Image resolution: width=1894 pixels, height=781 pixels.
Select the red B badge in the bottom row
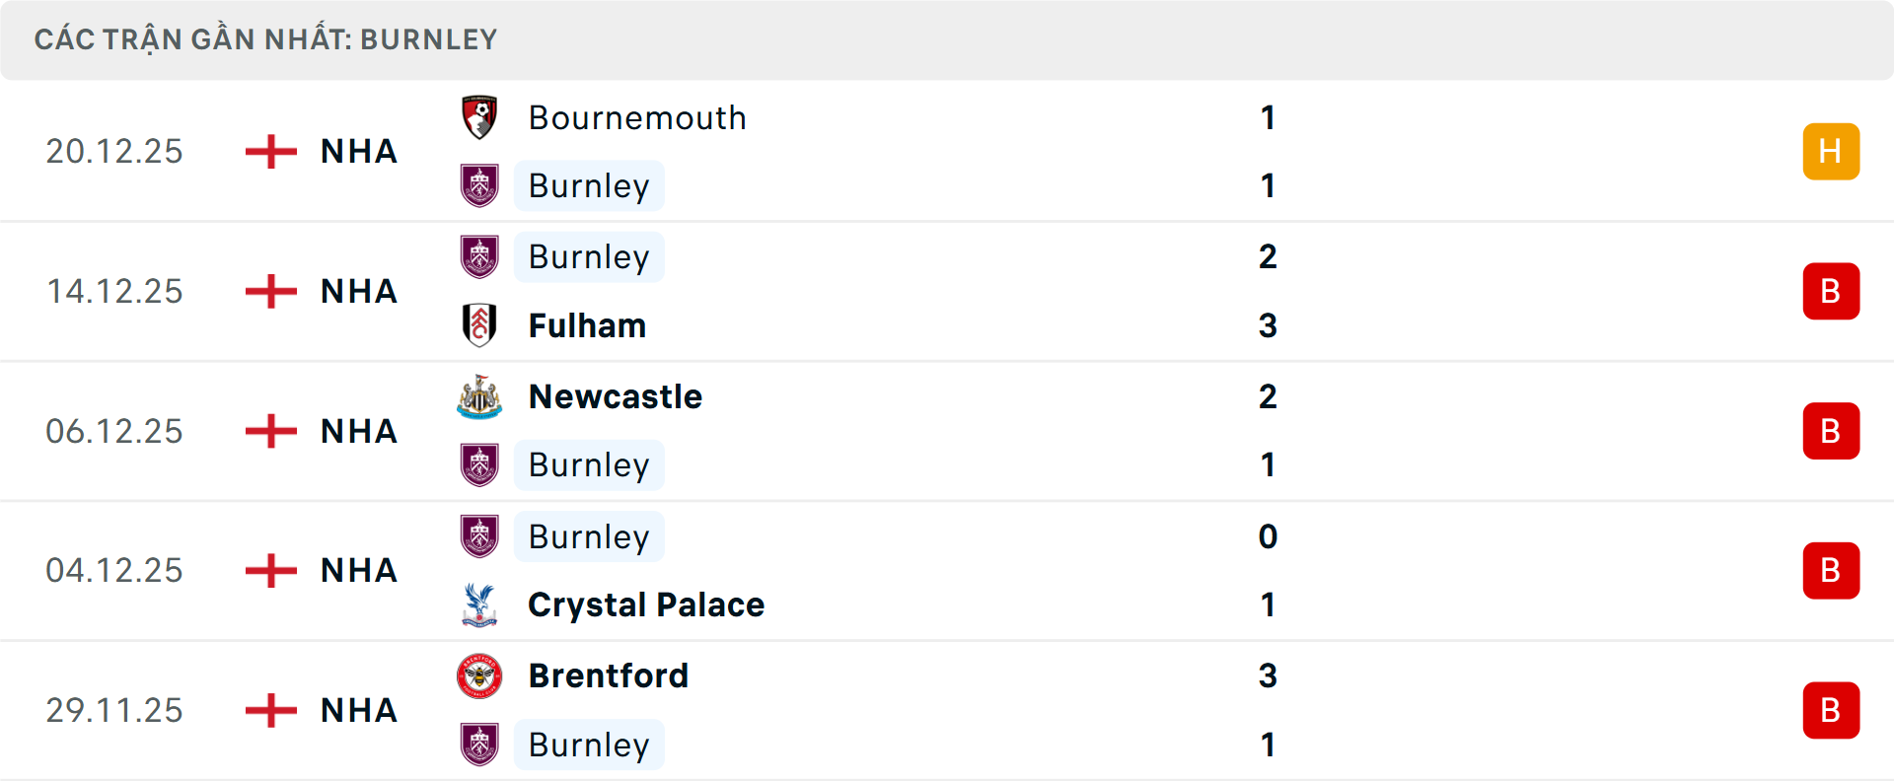[1831, 710]
